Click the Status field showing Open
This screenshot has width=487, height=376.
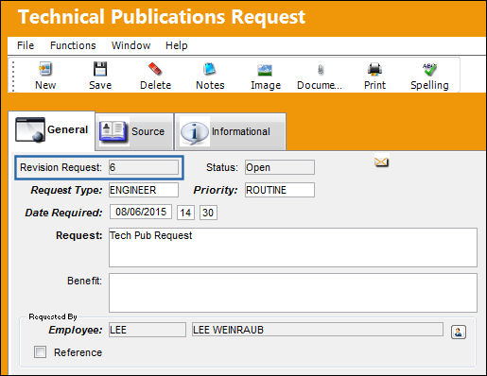280,167
